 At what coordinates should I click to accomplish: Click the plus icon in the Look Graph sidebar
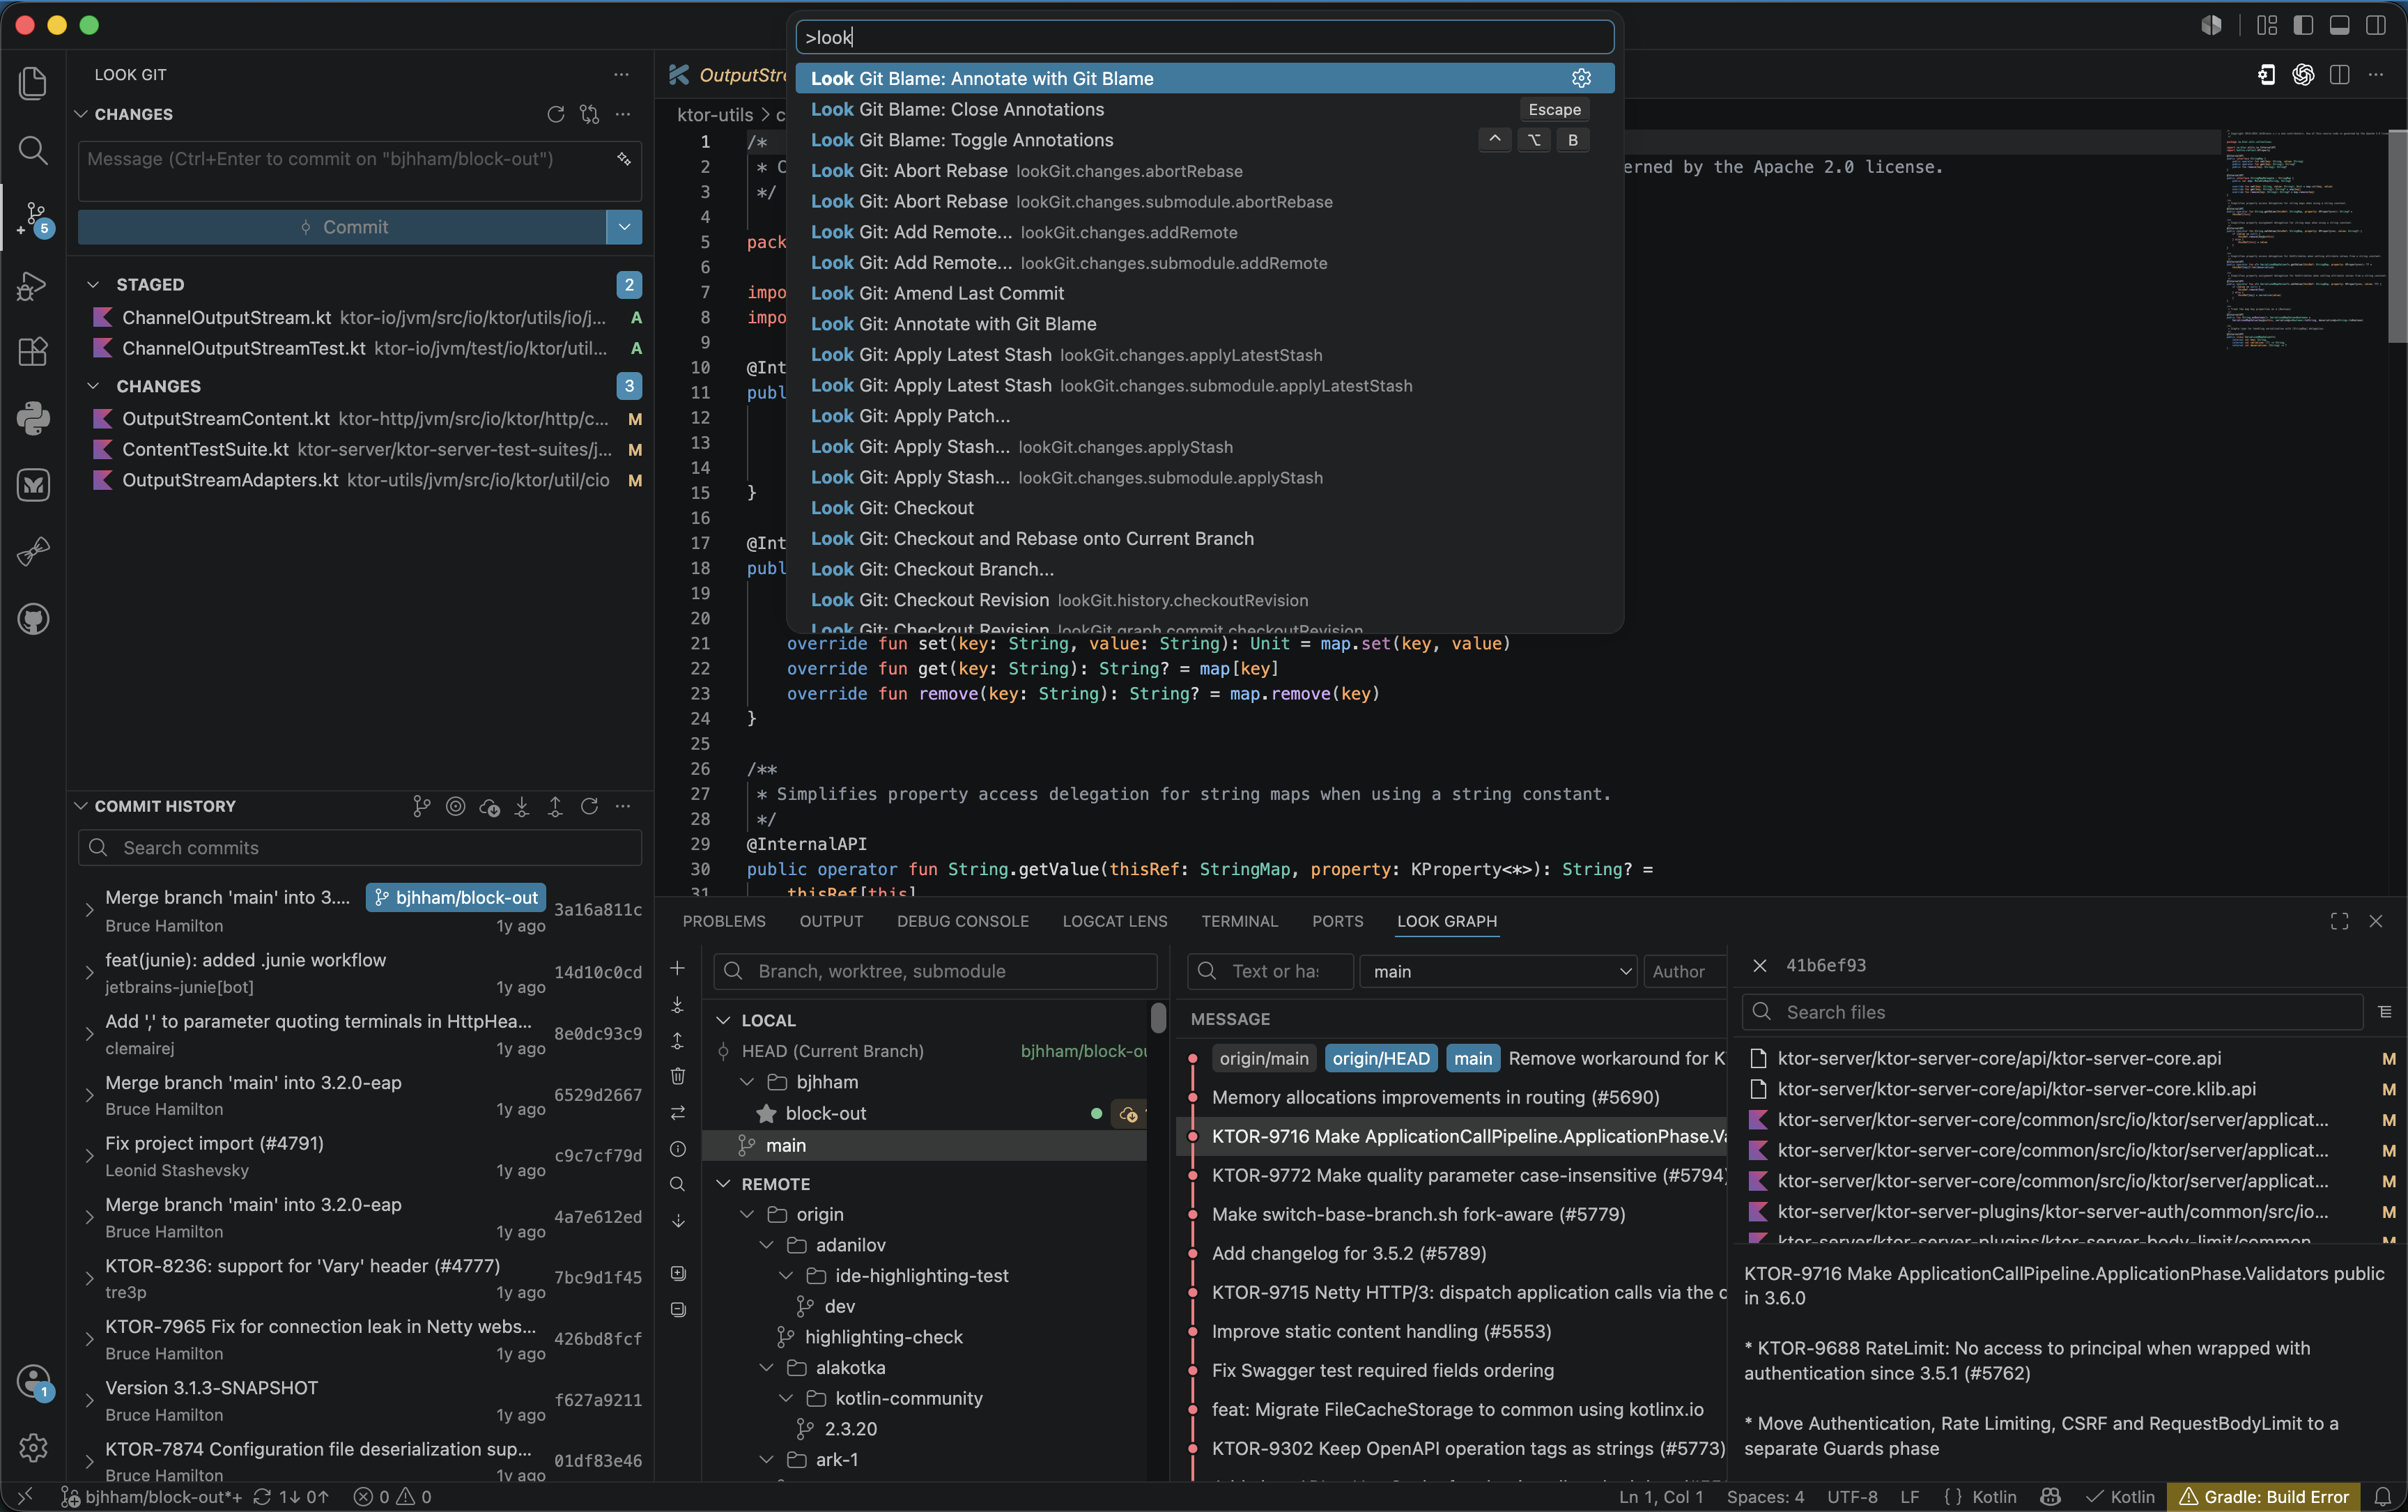(677, 968)
